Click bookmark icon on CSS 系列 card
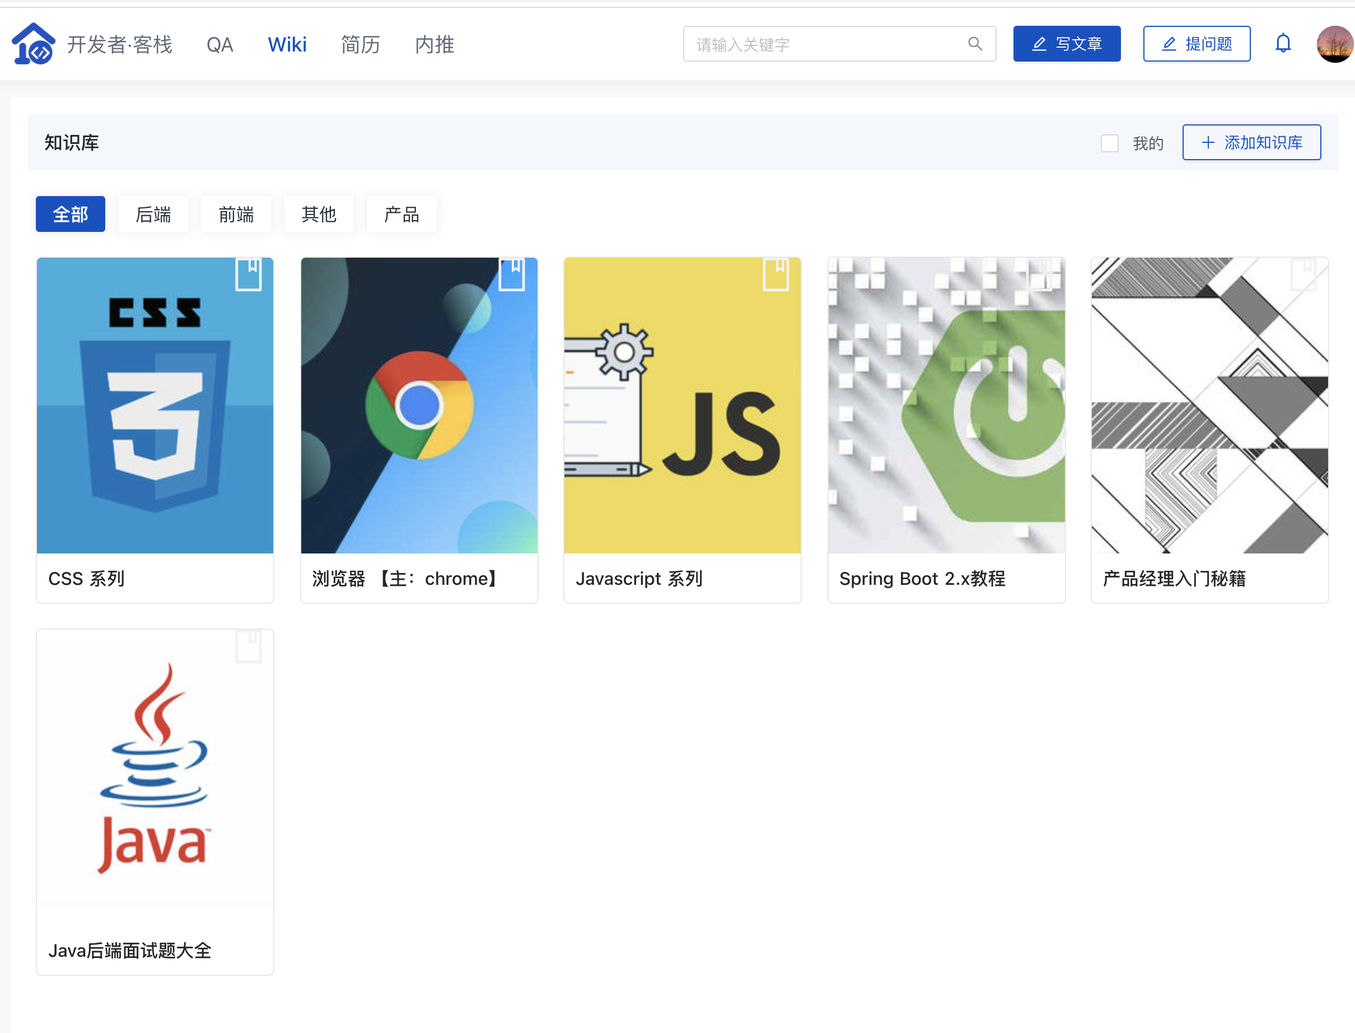 249,274
